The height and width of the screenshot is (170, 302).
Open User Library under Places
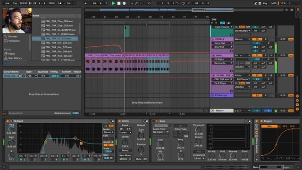coord(15,58)
